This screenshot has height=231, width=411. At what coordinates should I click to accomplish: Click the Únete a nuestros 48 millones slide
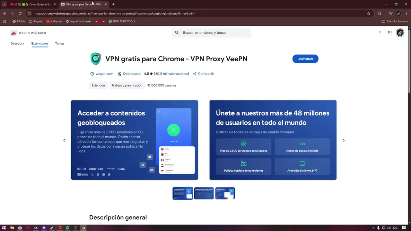(x=273, y=140)
